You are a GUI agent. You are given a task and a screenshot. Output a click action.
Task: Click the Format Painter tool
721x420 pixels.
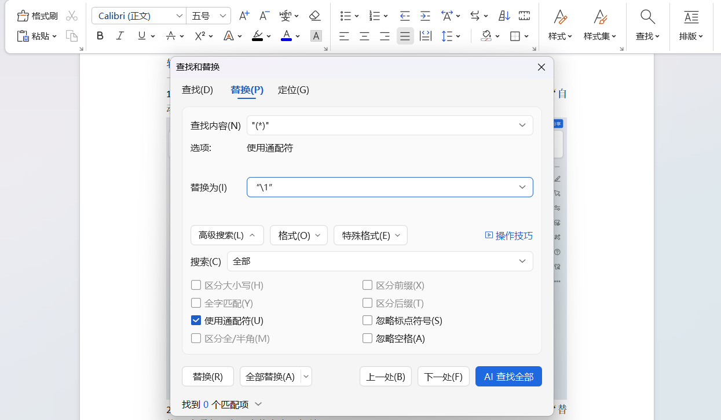pyautogui.click(x=38, y=16)
